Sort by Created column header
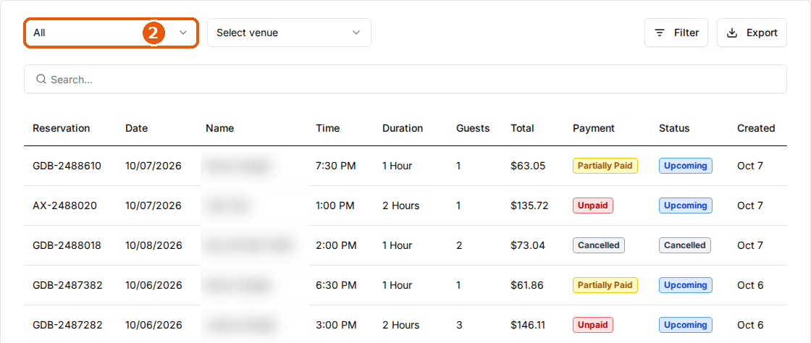Screen dimensions: 811x343 (x=756, y=128)
